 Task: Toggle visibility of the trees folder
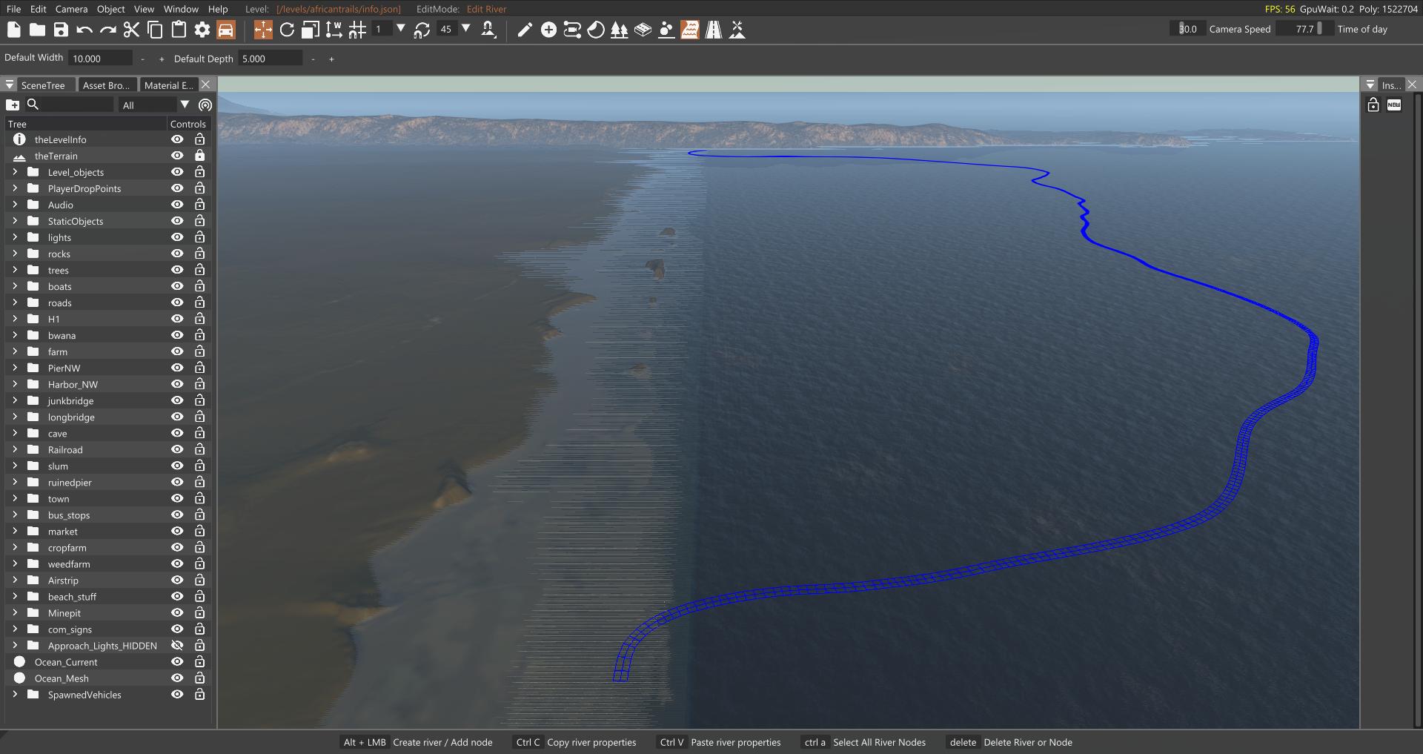pyautogui.click(x=177, y=270)
